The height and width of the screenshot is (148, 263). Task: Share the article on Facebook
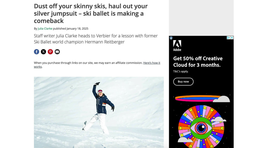tap(37, 52)
